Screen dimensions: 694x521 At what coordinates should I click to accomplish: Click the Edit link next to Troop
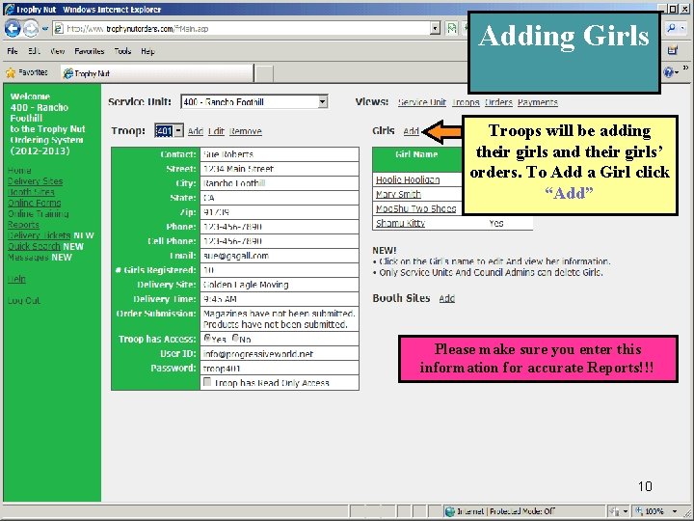click(x=217, y=131)
